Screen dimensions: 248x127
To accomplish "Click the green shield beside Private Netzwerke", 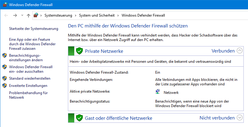I will [x=79, y=51].
